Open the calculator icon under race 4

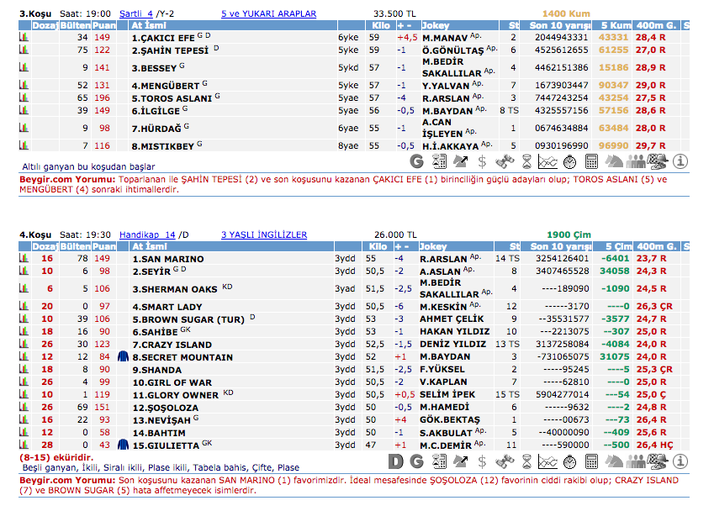click(592, 461)
